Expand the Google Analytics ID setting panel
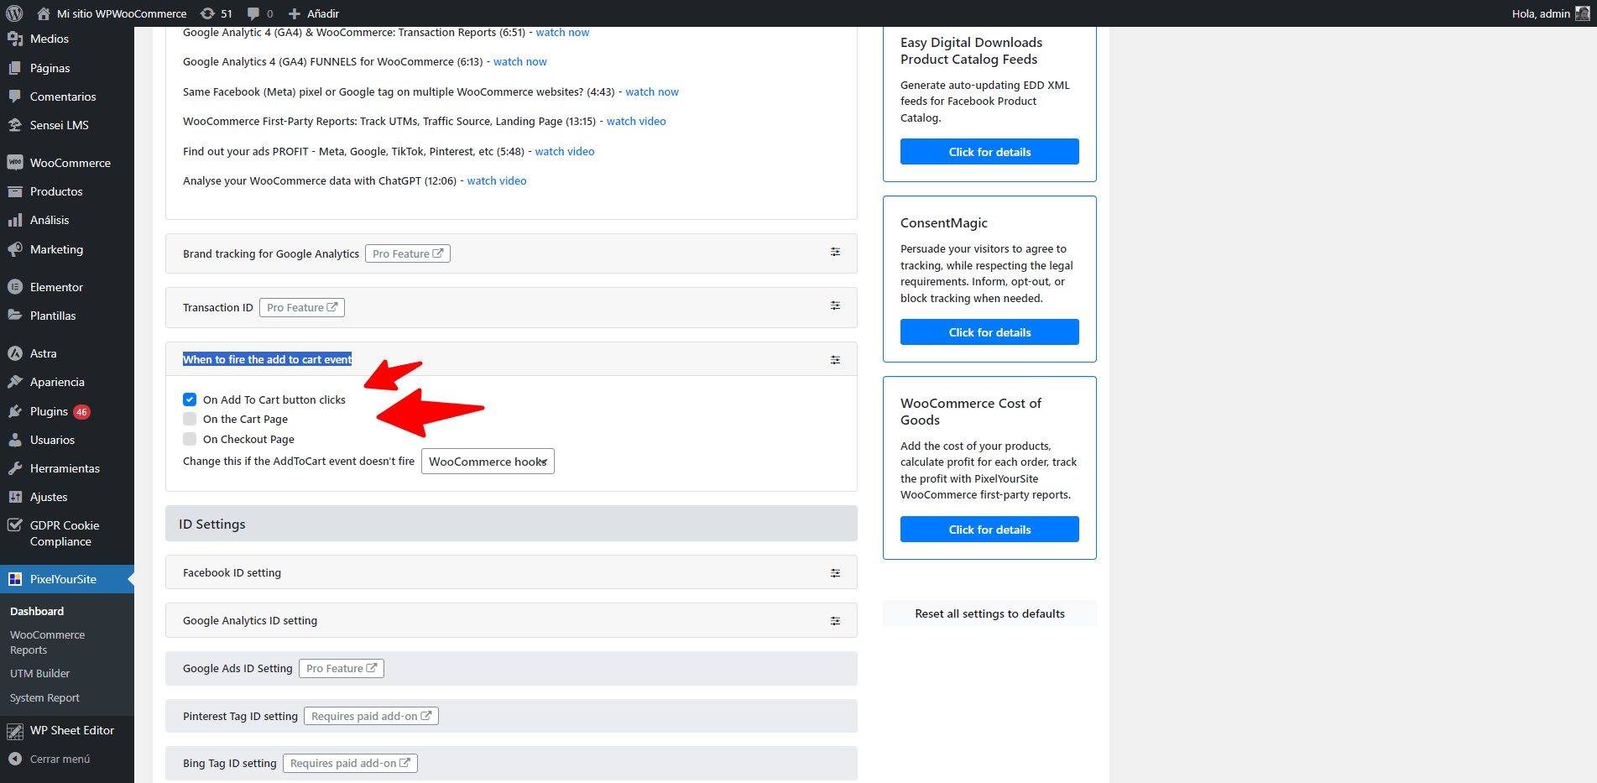Viewport: 1597px width, 783px height. 835,621
